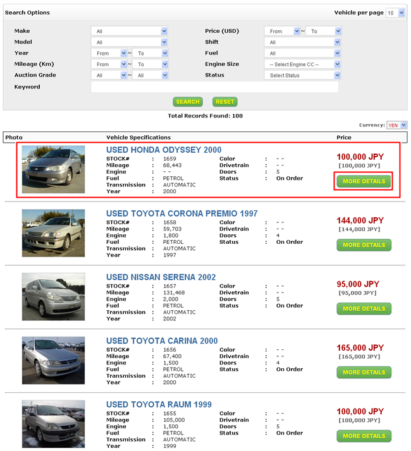Open USED HONDA ODYSSEY 2000 title link

point(164,150)
